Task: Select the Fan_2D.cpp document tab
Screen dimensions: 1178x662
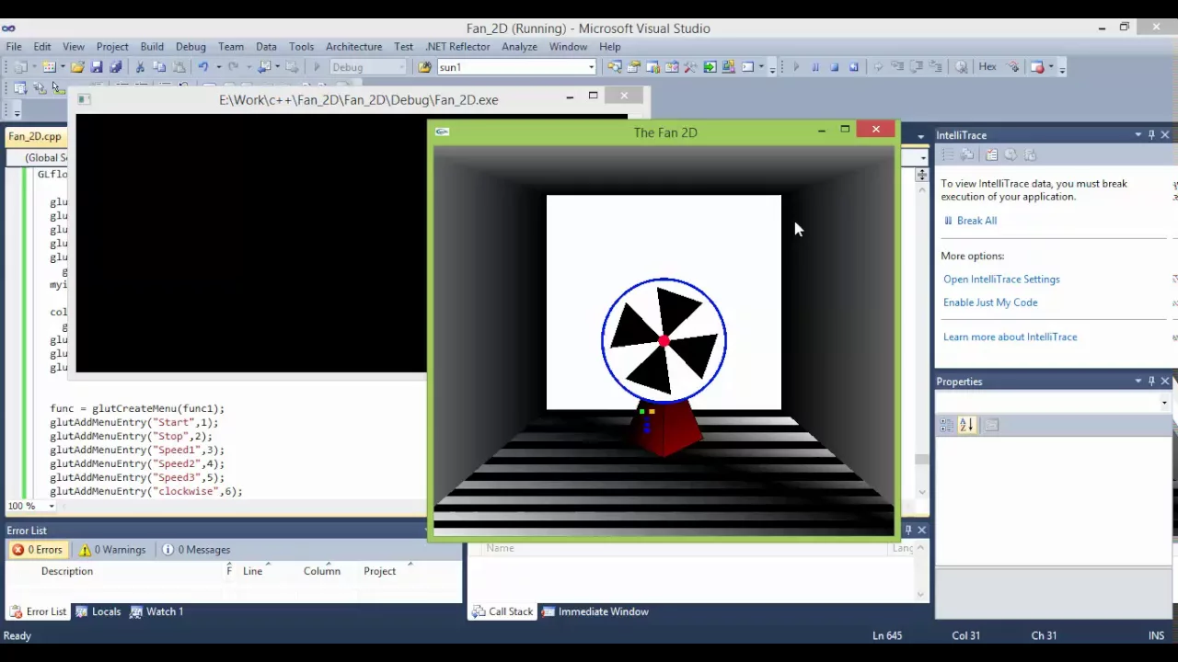Action: point(35,136)
